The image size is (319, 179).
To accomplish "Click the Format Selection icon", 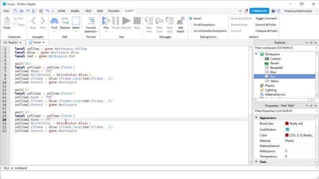I will (x=91, y=21).
